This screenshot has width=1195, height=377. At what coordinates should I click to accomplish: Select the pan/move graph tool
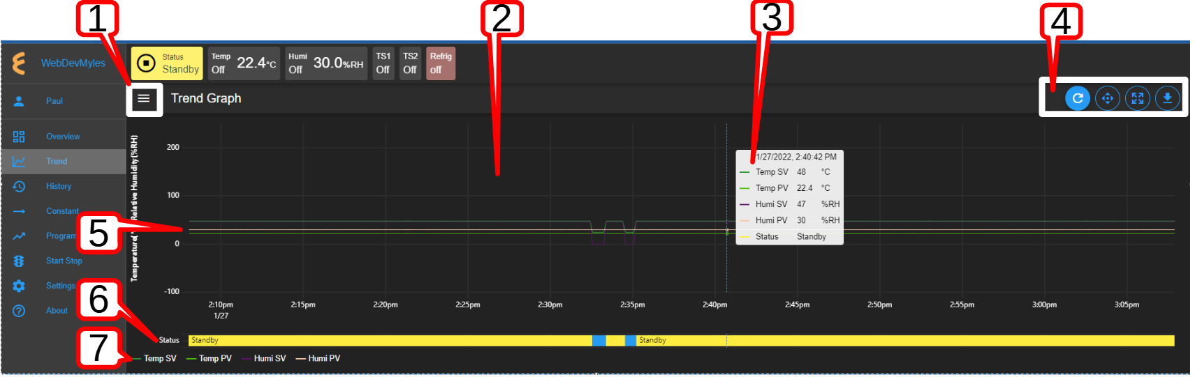(1108, 98)
